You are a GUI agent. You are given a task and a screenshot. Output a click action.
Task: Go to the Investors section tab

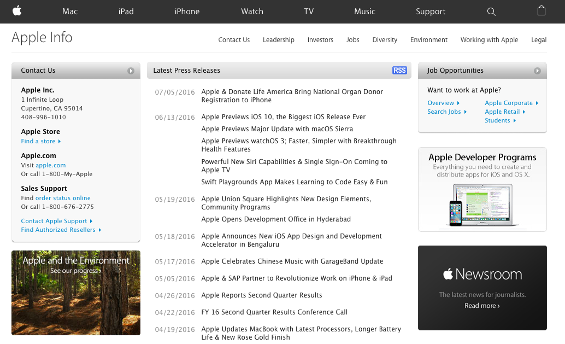320,40
